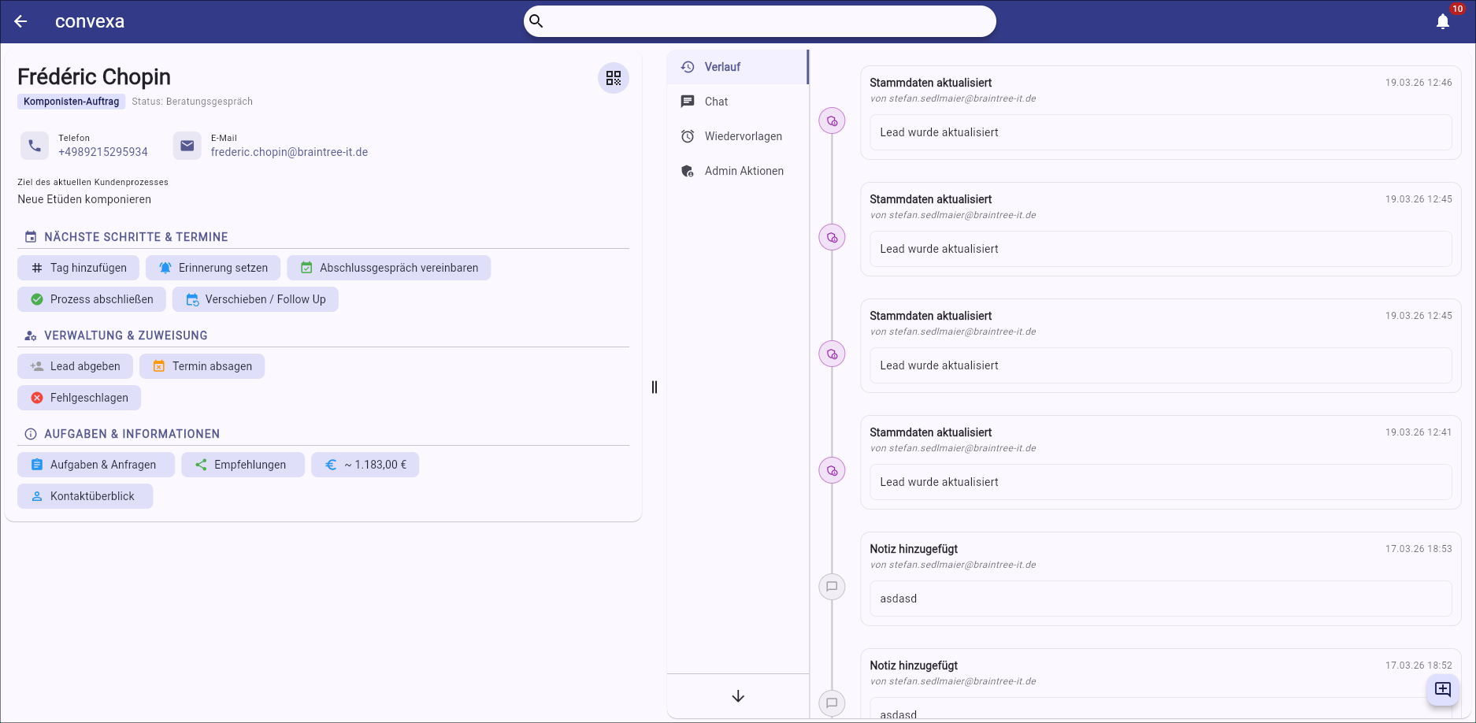Open the add note floating icon
Viewport: 1476px width, 723px height.
point(1442,690)
